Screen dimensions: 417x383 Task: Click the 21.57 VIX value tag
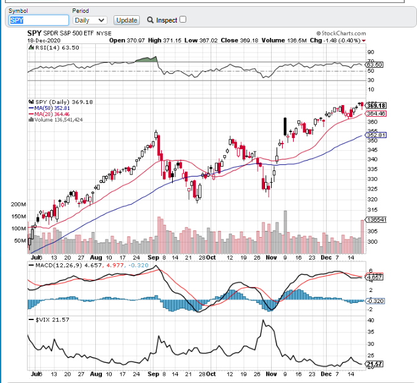coord(375,364)
